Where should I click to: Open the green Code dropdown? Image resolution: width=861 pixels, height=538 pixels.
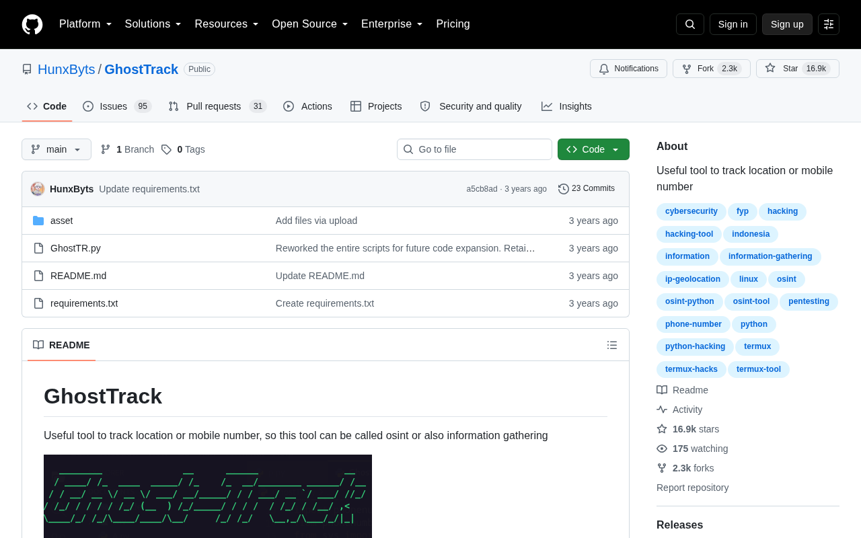tap(593, 149)
